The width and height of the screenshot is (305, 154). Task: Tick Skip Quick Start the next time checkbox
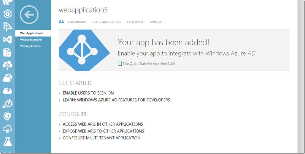pos(120,64)
